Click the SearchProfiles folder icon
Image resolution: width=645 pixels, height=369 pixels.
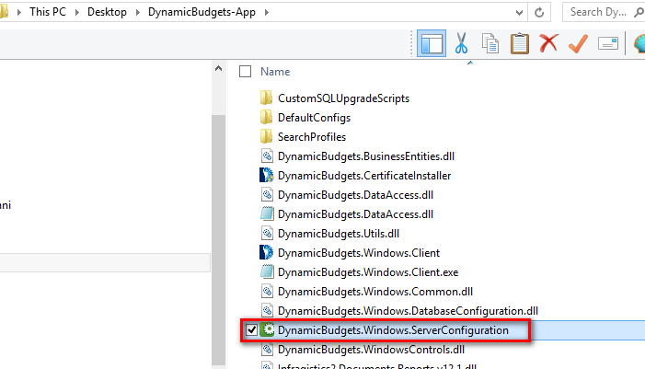click(267, 136)
